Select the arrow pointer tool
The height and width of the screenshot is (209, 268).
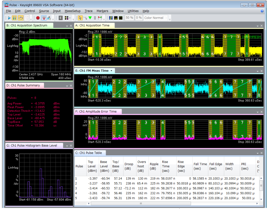coord(80,18)
